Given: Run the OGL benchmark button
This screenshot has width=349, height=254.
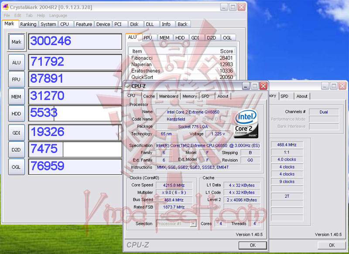Looking at the screenshot, I should 17,167.
